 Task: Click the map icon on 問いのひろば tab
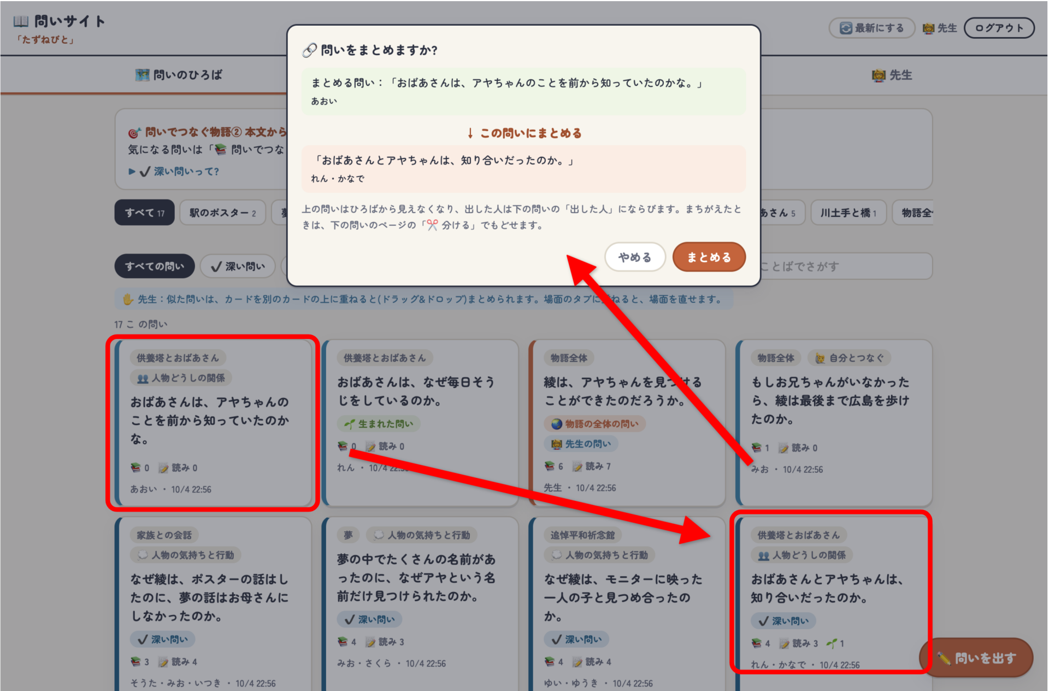coord(142,75)
